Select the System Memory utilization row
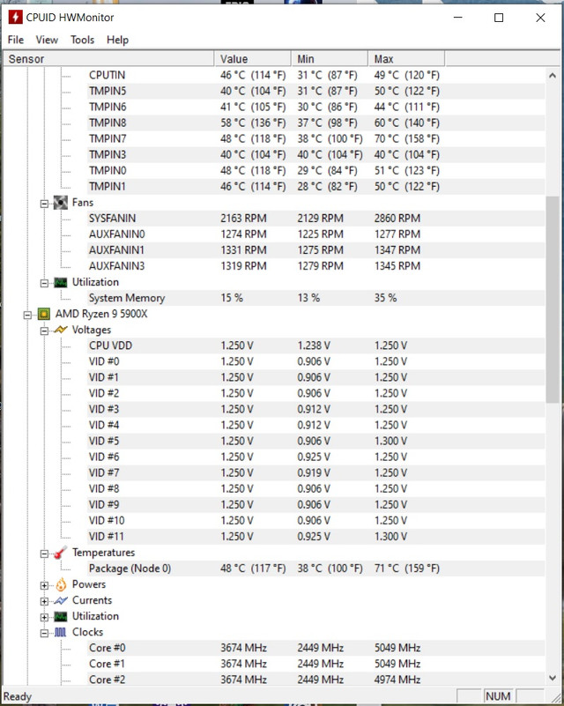Image resolution: width=564 pixels, height=706 pixels. (126, 298)
